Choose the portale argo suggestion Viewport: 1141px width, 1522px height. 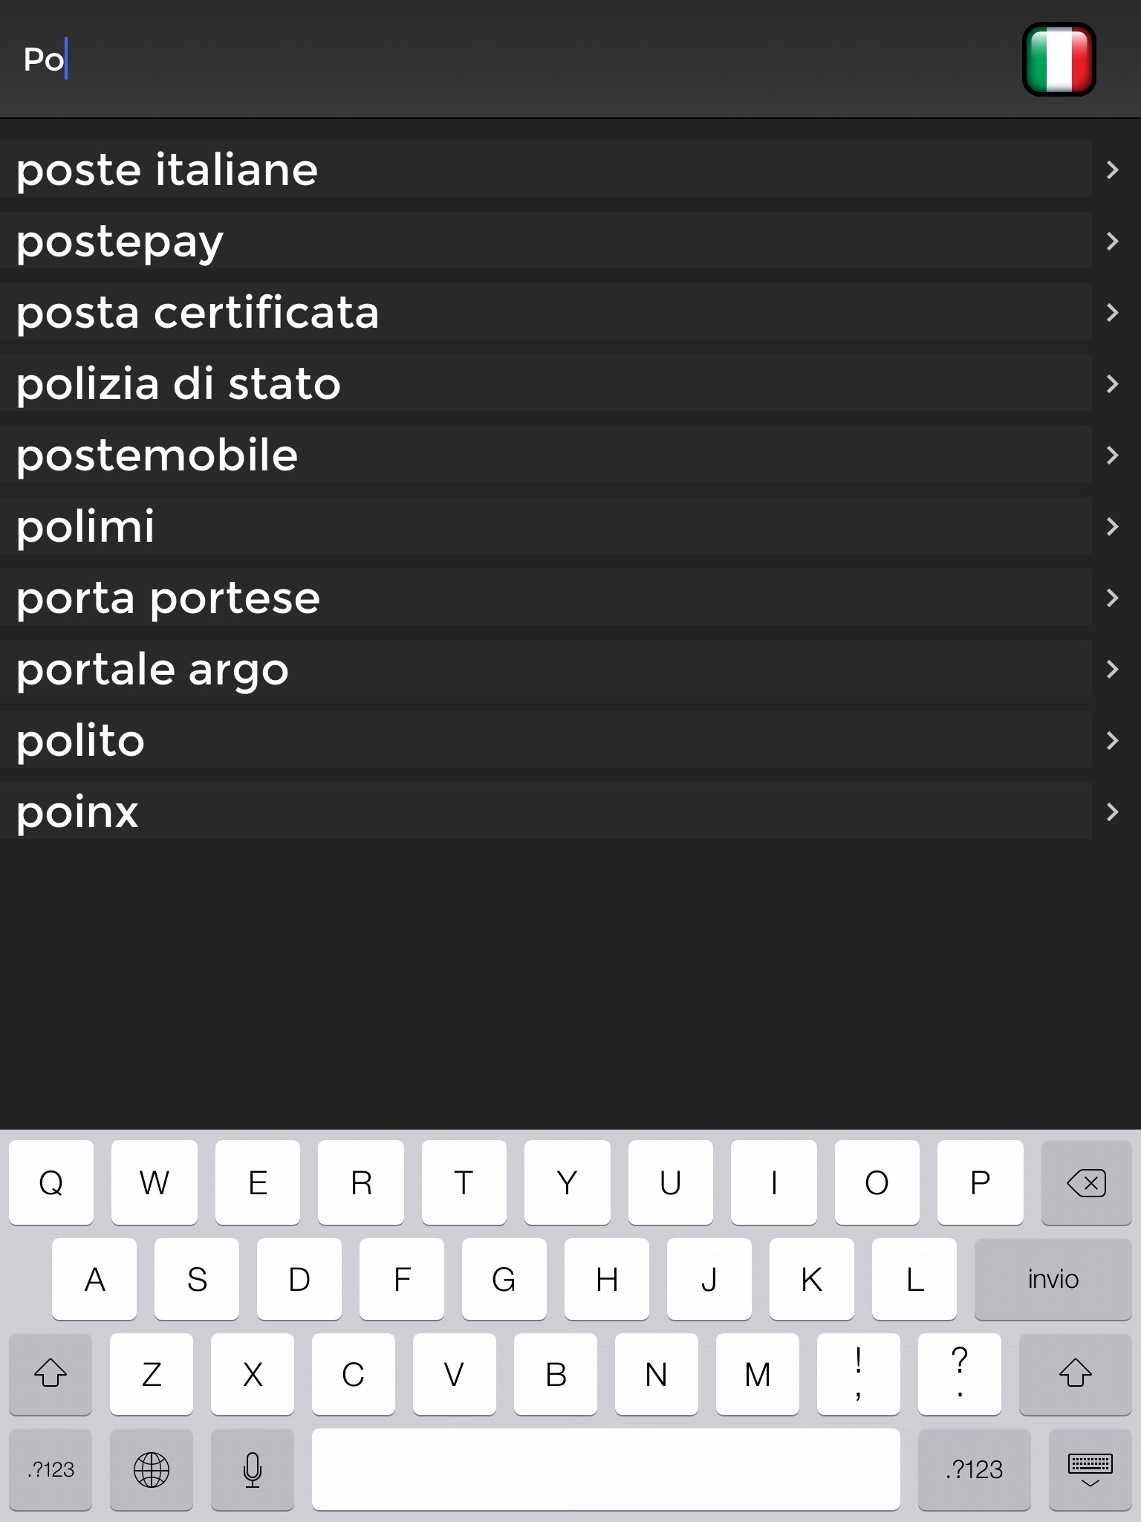pos(153,670)
